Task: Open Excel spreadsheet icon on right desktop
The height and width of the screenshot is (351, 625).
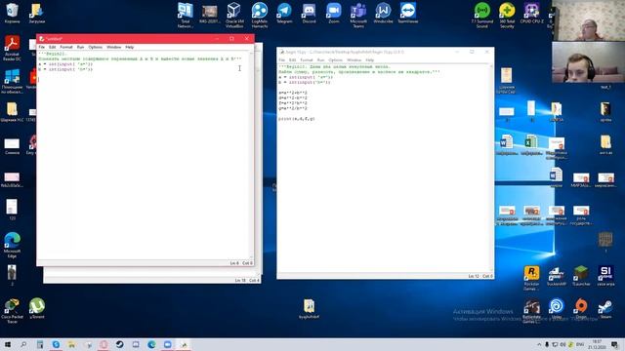Action: (531, 145)
